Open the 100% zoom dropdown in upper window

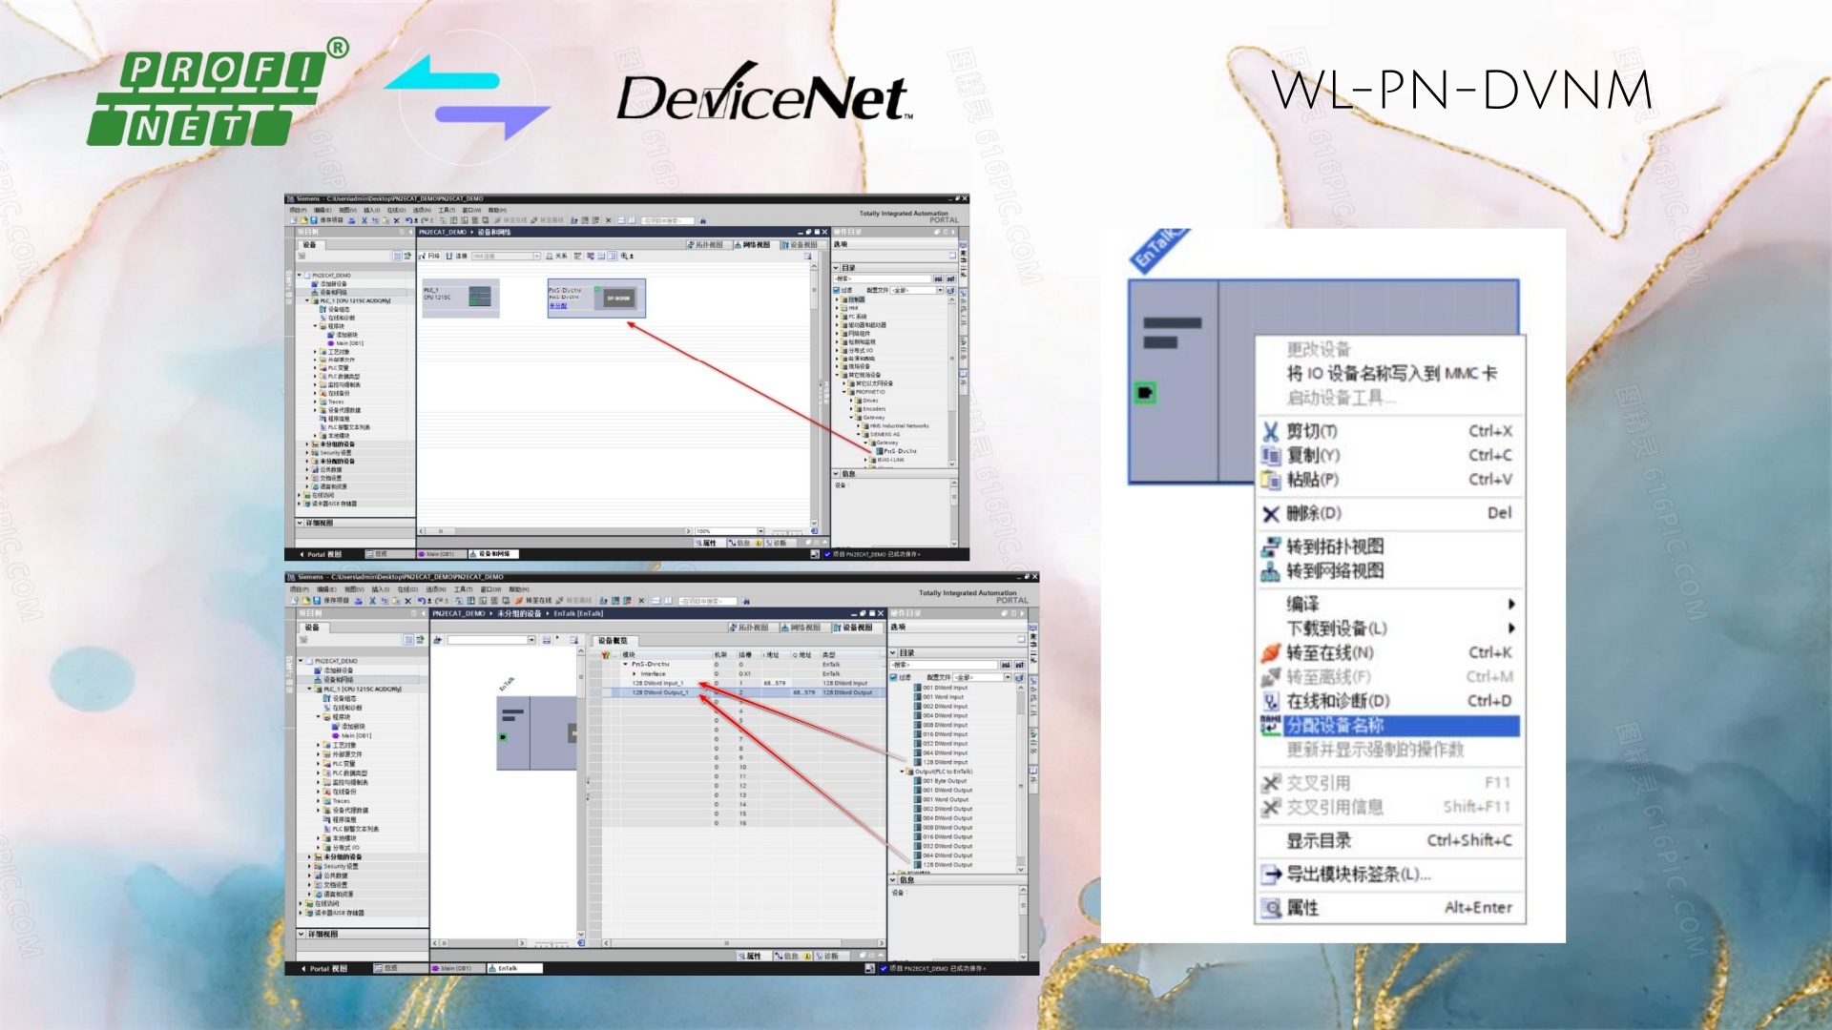pos(760,531)
